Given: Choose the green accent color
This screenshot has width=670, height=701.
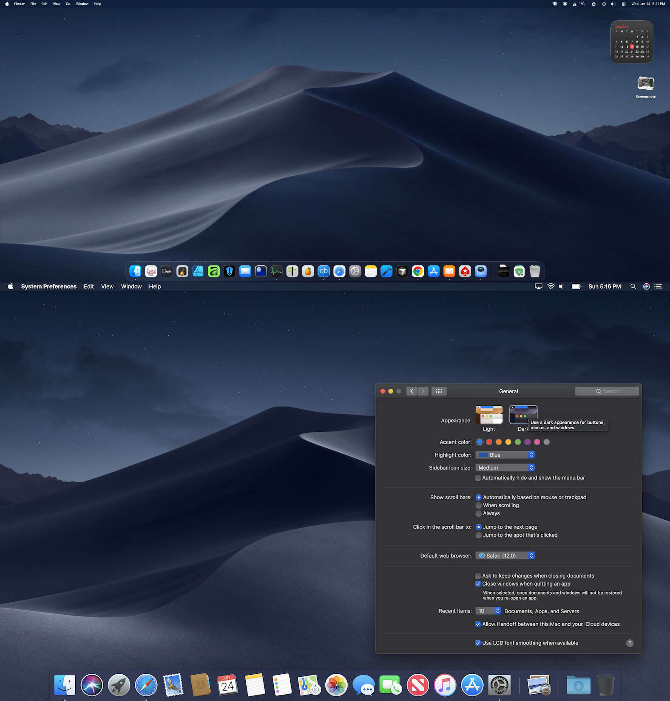Looking at the screenshot, I should coord(518,442).
